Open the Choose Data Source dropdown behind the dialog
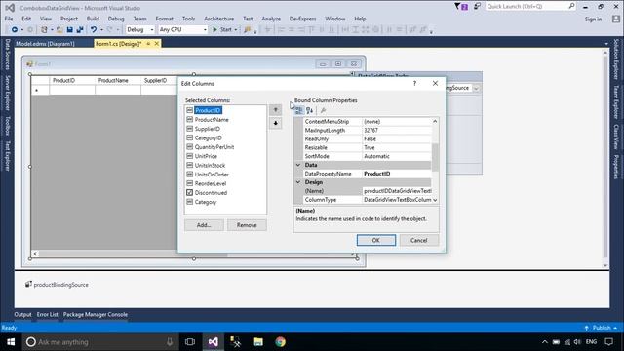Screen dimensions: 624x351 (476, 88)
